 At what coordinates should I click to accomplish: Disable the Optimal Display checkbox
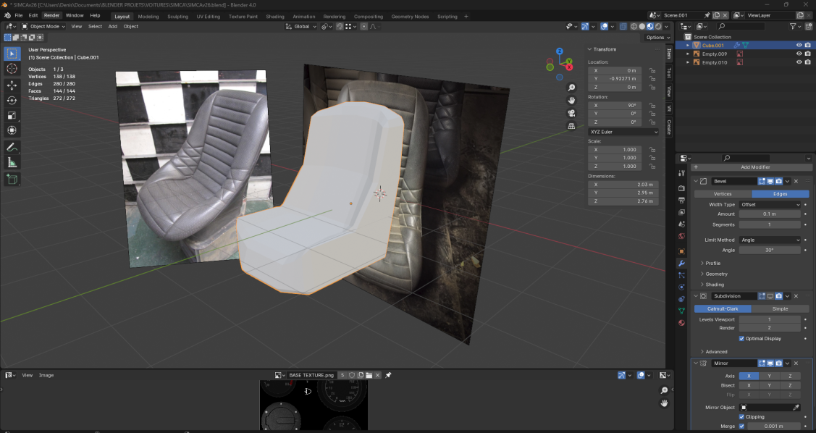[x=741, y=338]
